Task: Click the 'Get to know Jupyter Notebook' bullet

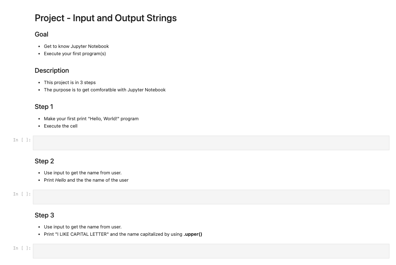Action: pyautogui.click(x=76, y=46)
